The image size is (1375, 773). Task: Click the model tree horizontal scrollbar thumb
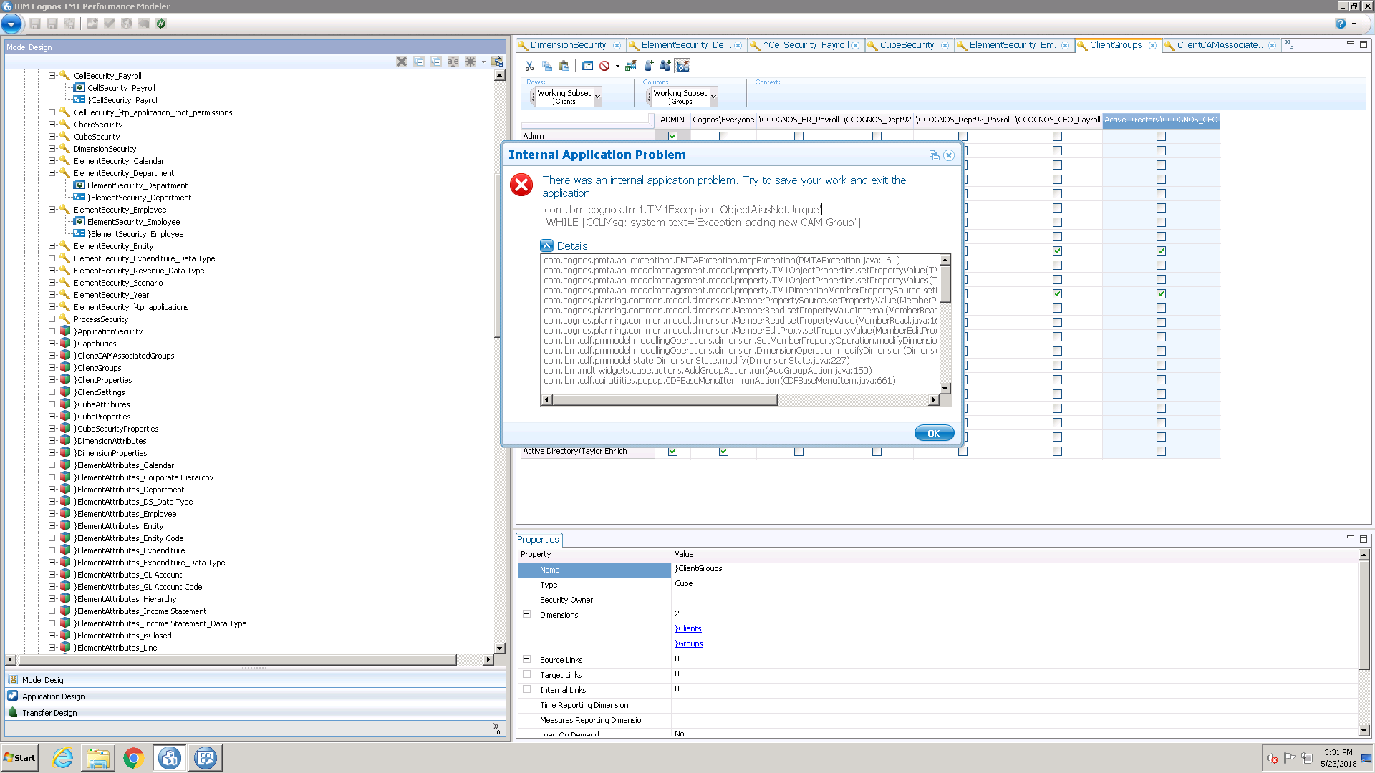pyautogui.click(x=237, y=659)
